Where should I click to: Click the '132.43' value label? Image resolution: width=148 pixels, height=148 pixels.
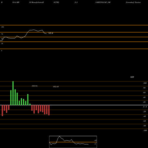click(56, 87)
